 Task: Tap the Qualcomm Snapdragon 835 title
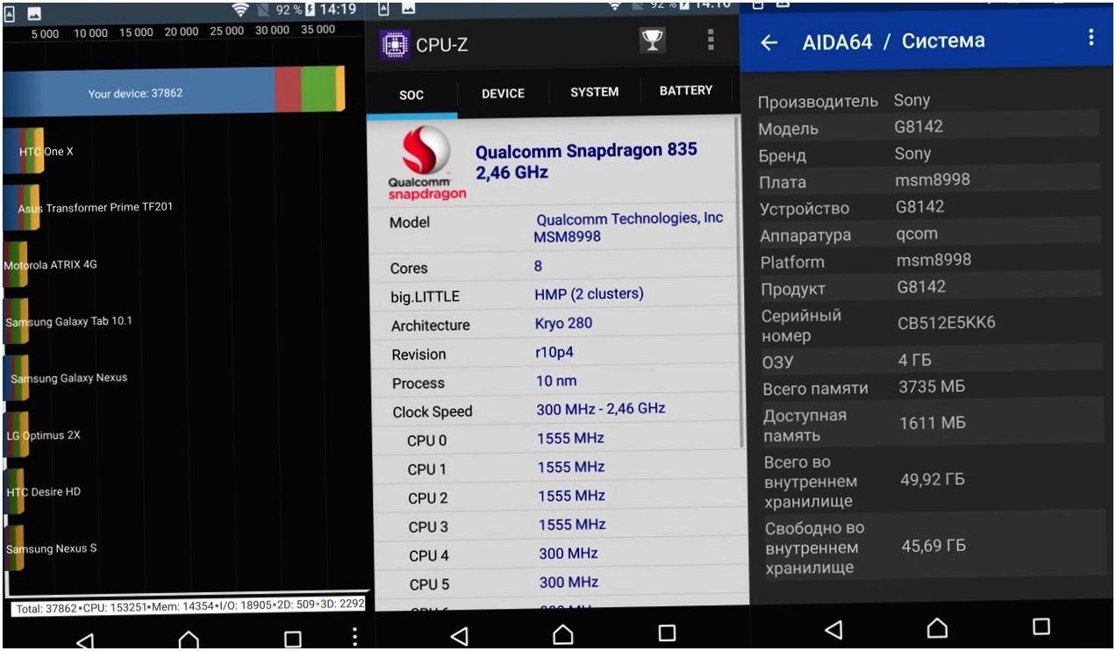(x=586, y=161)
